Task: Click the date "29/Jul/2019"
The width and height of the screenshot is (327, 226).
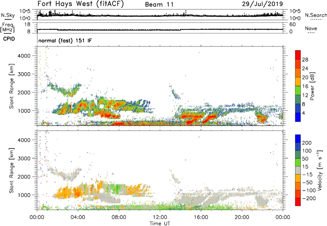Action: click(262, 4)
